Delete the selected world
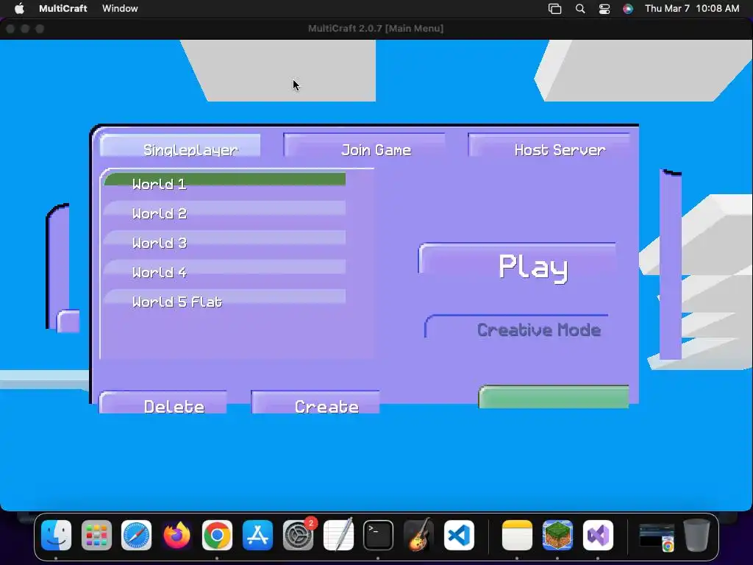 pyautogui.click(x=163, y=402)
